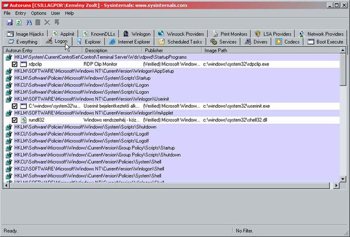Open the Options menu
The height and width of the screenshot is (237, 350).
tap(39, 13)
